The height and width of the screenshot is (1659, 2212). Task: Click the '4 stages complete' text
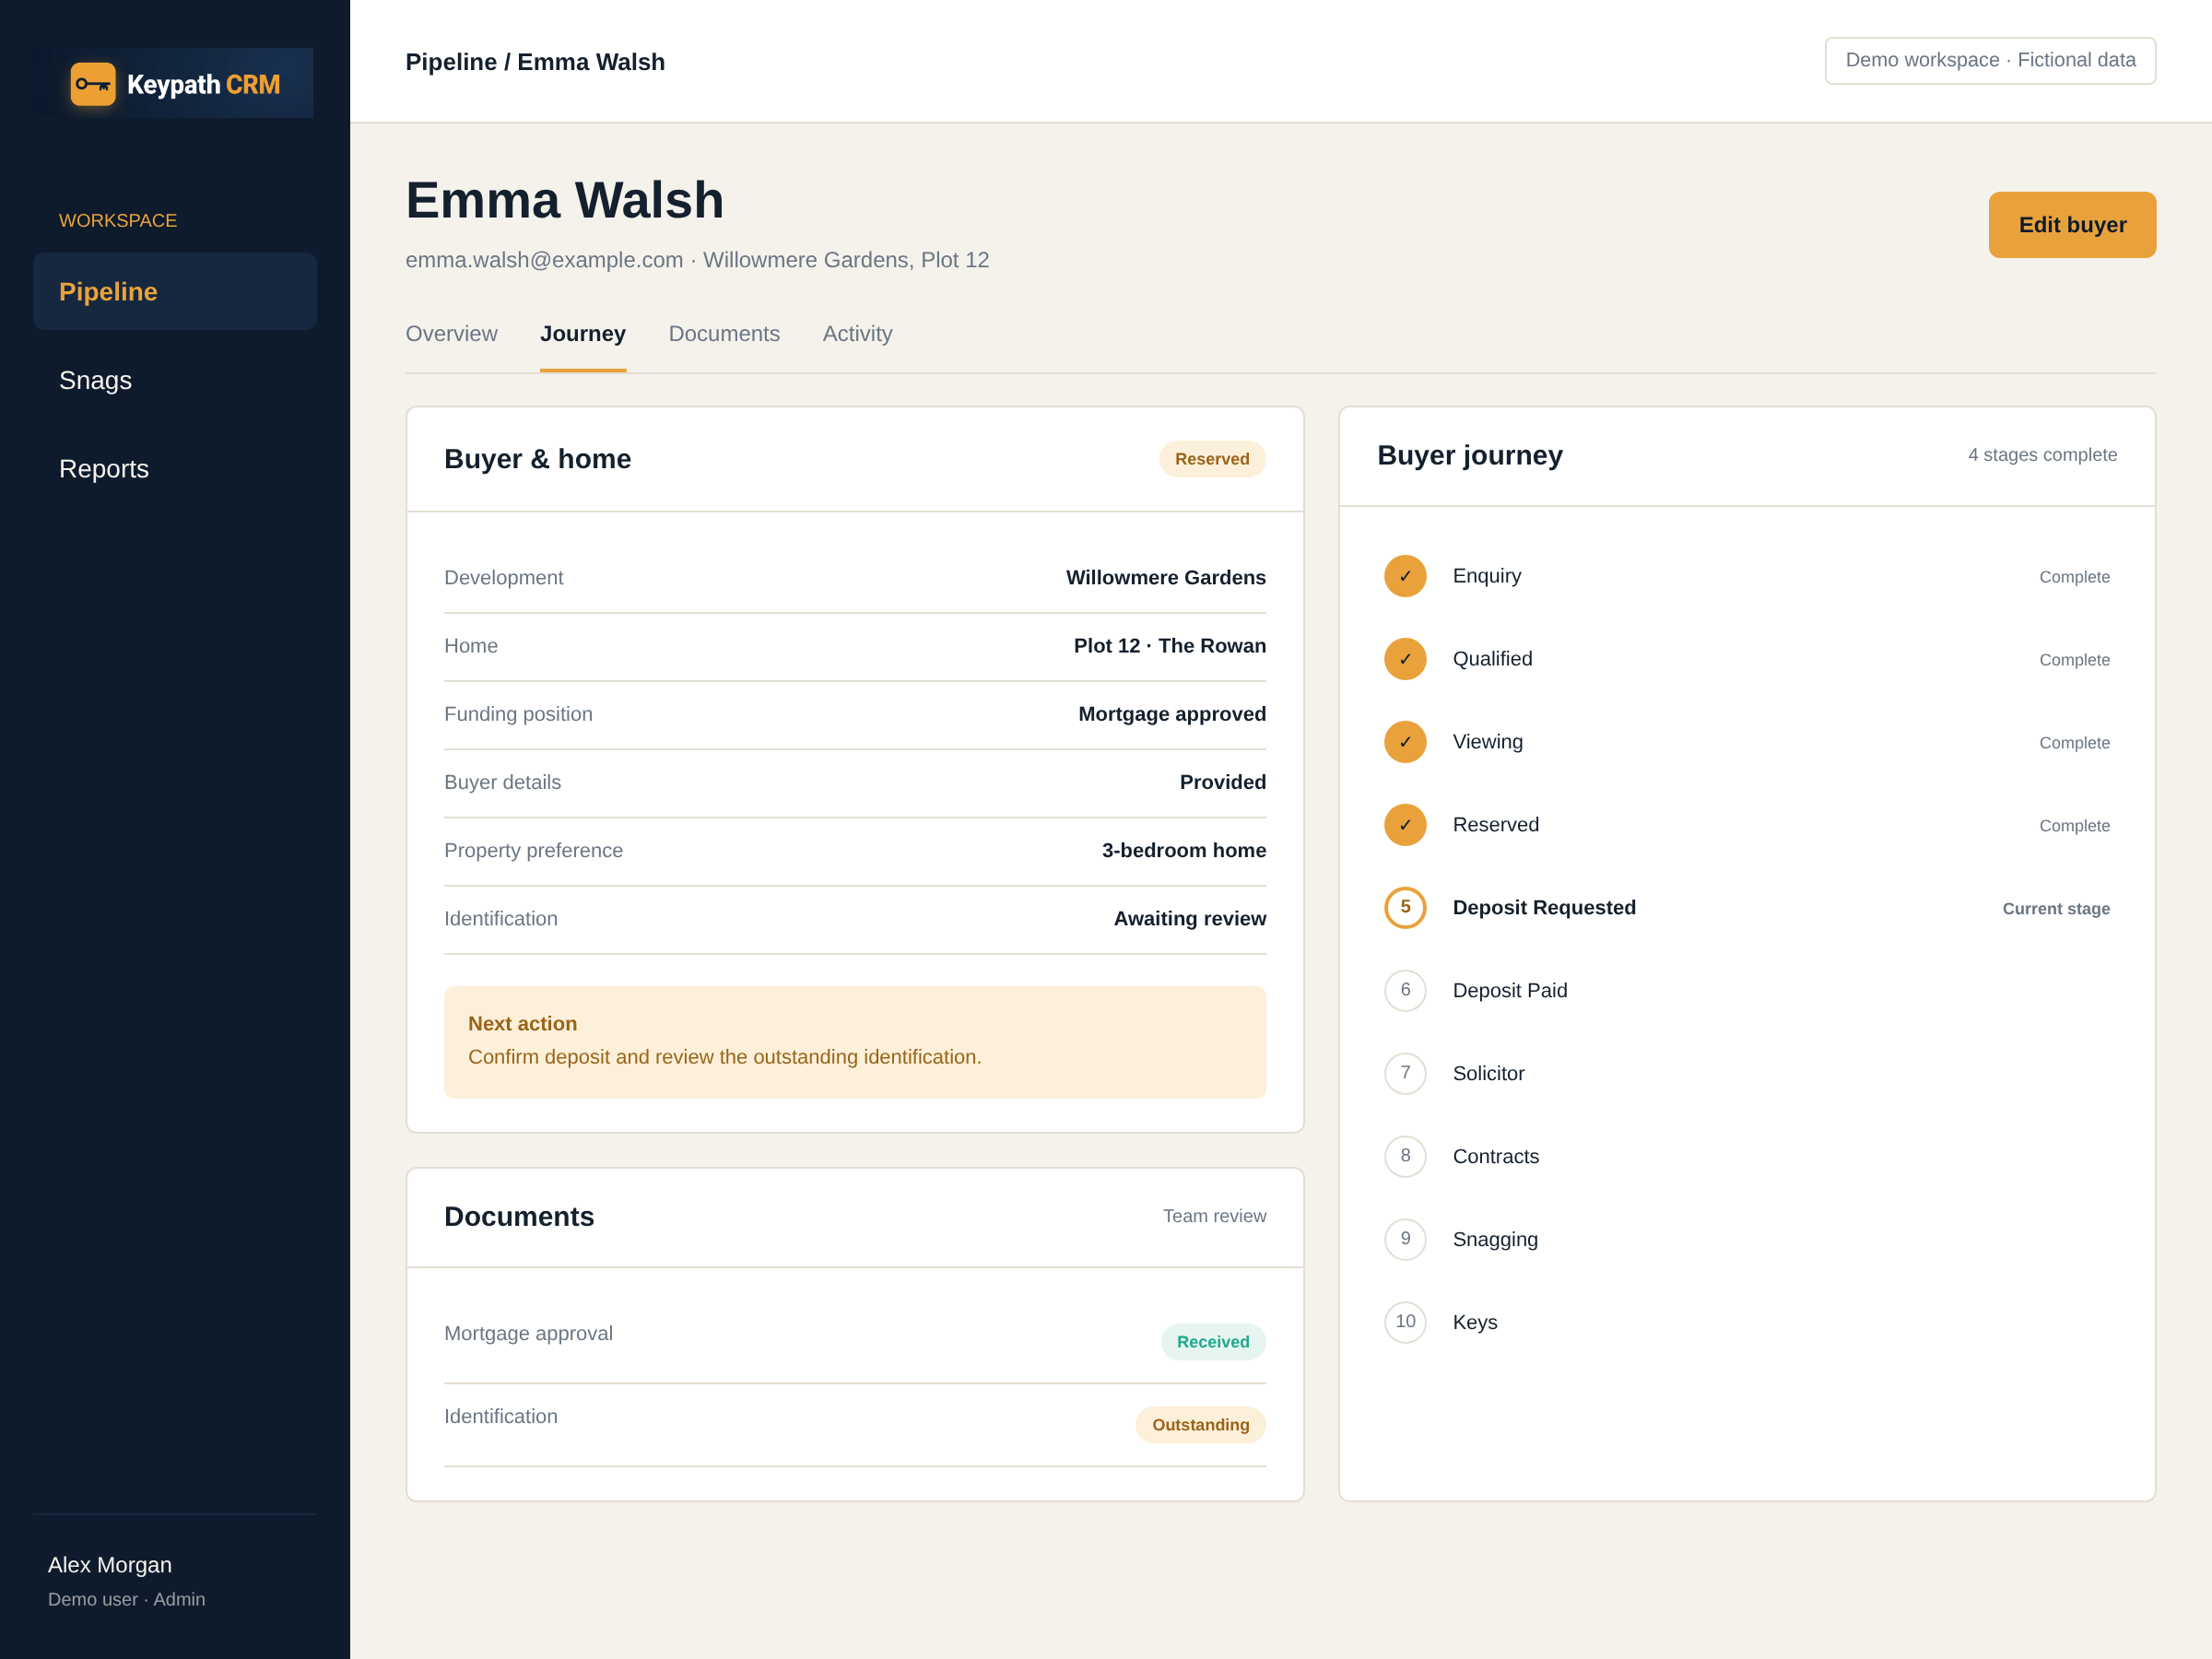pyautogui.click(x=2042, y=455)
